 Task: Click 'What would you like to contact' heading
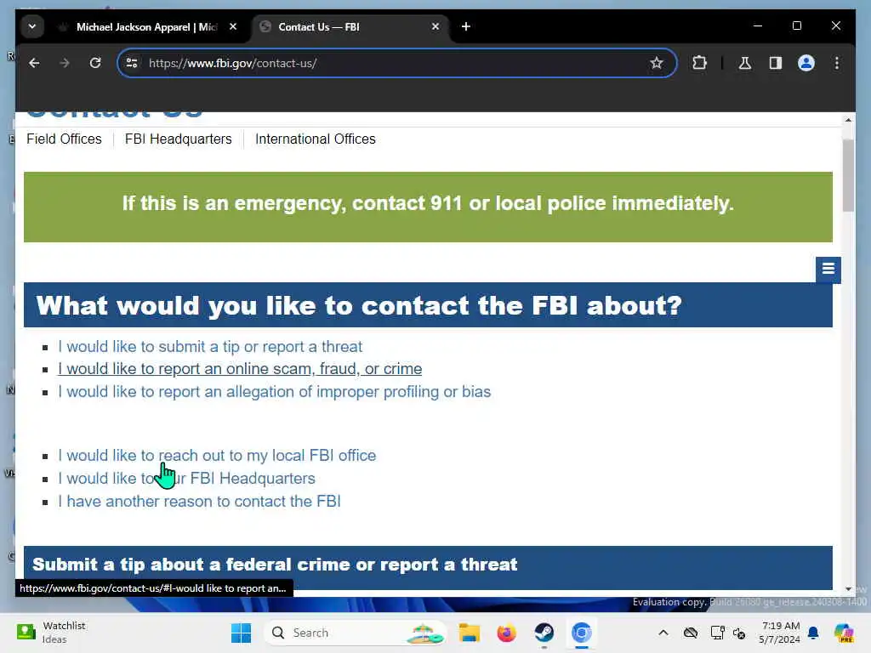tap(359, 305)
